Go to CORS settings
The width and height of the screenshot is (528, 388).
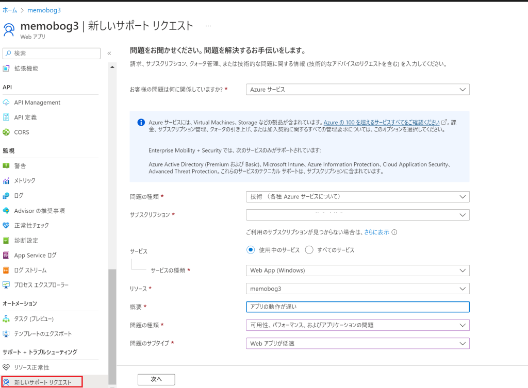(x=22, y=132)
